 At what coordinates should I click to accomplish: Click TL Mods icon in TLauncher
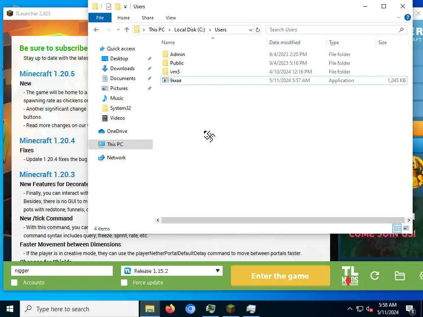point(350,276)
